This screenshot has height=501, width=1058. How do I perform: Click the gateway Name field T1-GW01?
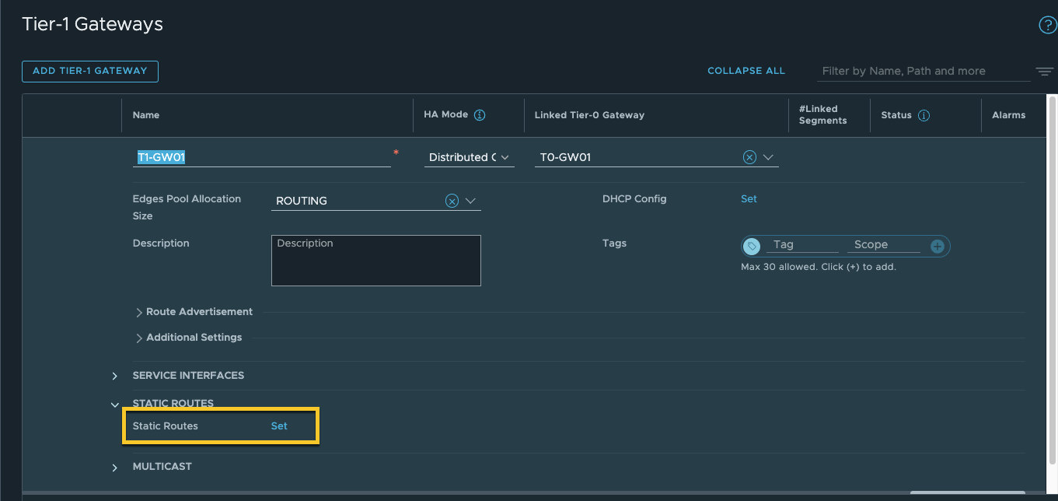coord(261,157)
